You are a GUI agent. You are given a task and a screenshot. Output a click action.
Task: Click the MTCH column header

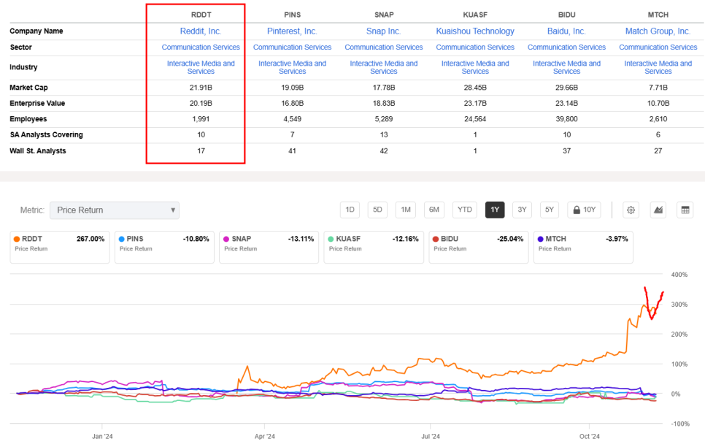point(658,15)
